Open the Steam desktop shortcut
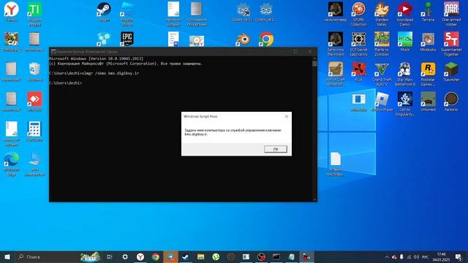This screenshot has width=468, height=263. [104, 12]
